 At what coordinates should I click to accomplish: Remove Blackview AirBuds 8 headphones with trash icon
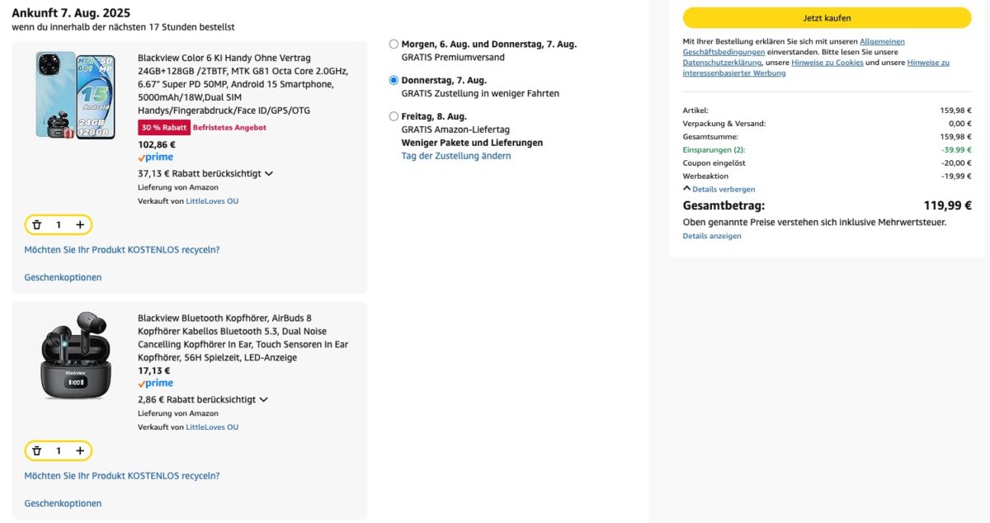[37, 450]
